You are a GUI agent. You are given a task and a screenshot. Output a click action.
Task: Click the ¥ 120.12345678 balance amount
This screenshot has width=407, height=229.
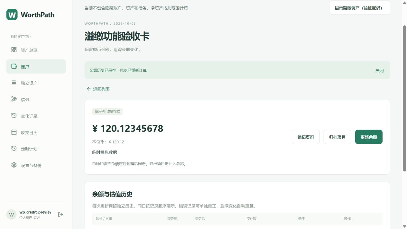click(x=128, y=129)
